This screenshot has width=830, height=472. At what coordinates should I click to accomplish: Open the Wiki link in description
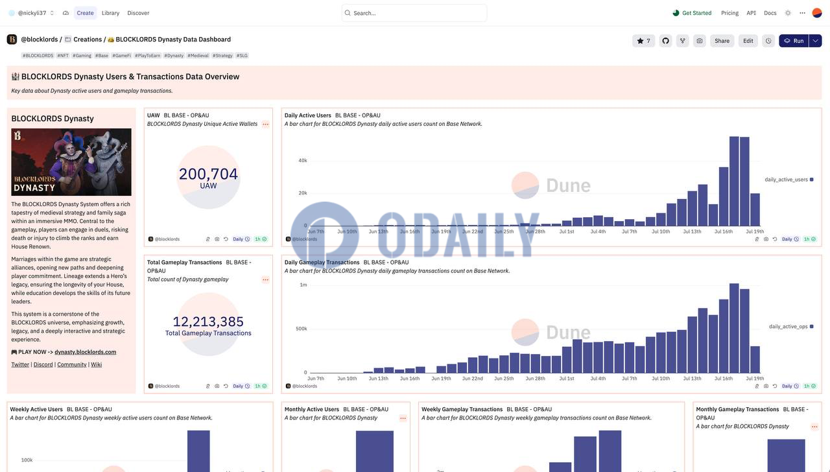96,364
